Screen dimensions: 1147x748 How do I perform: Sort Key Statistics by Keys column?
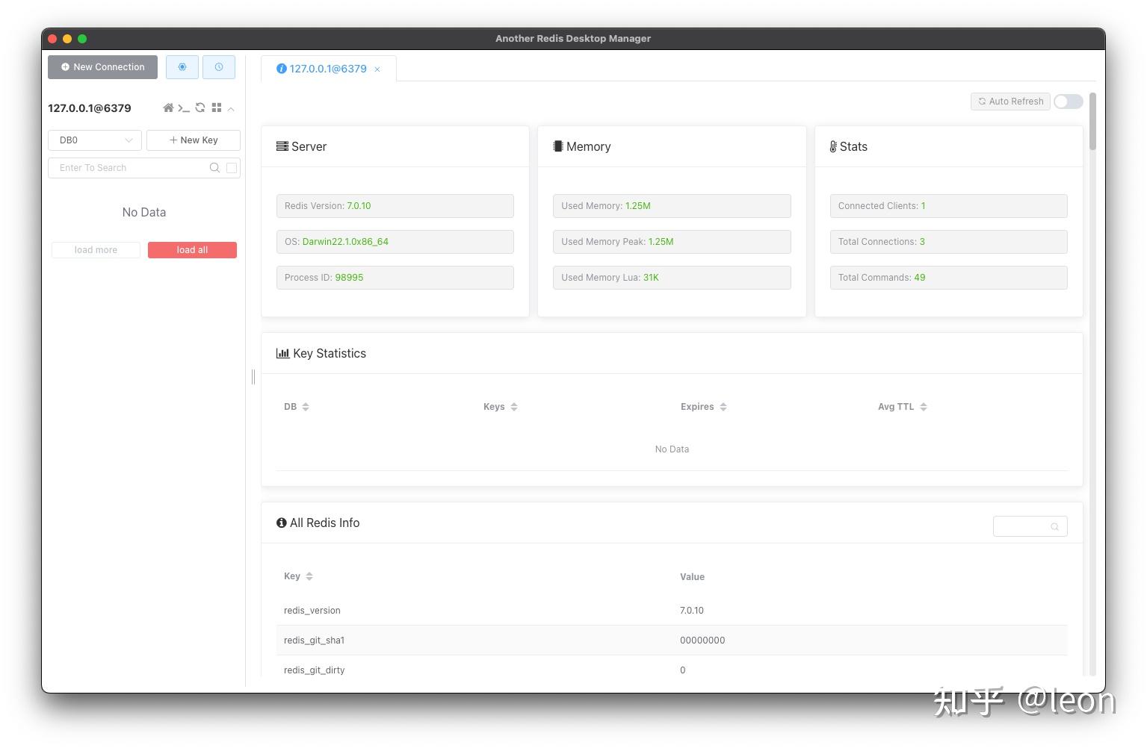(501, 407)
